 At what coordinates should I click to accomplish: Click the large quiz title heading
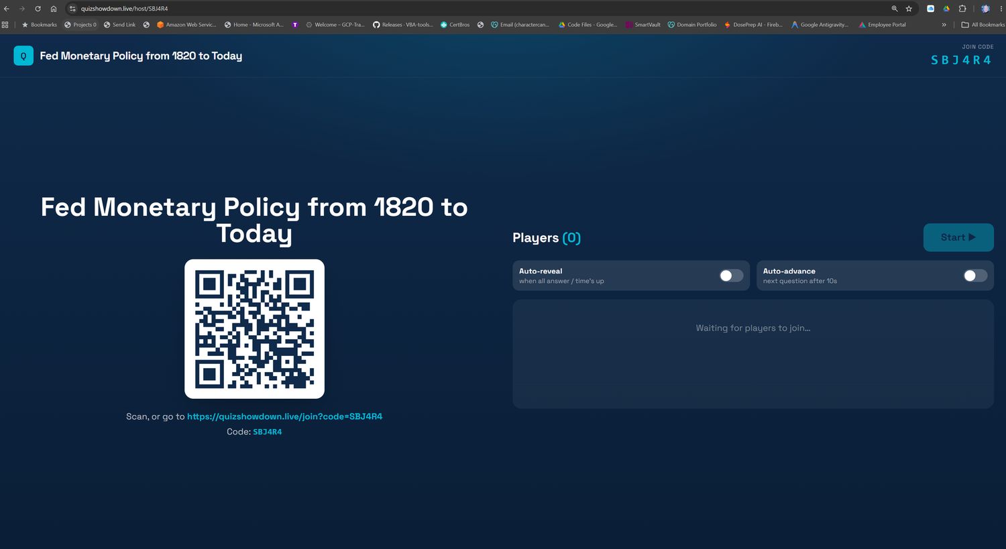[254, 220]
